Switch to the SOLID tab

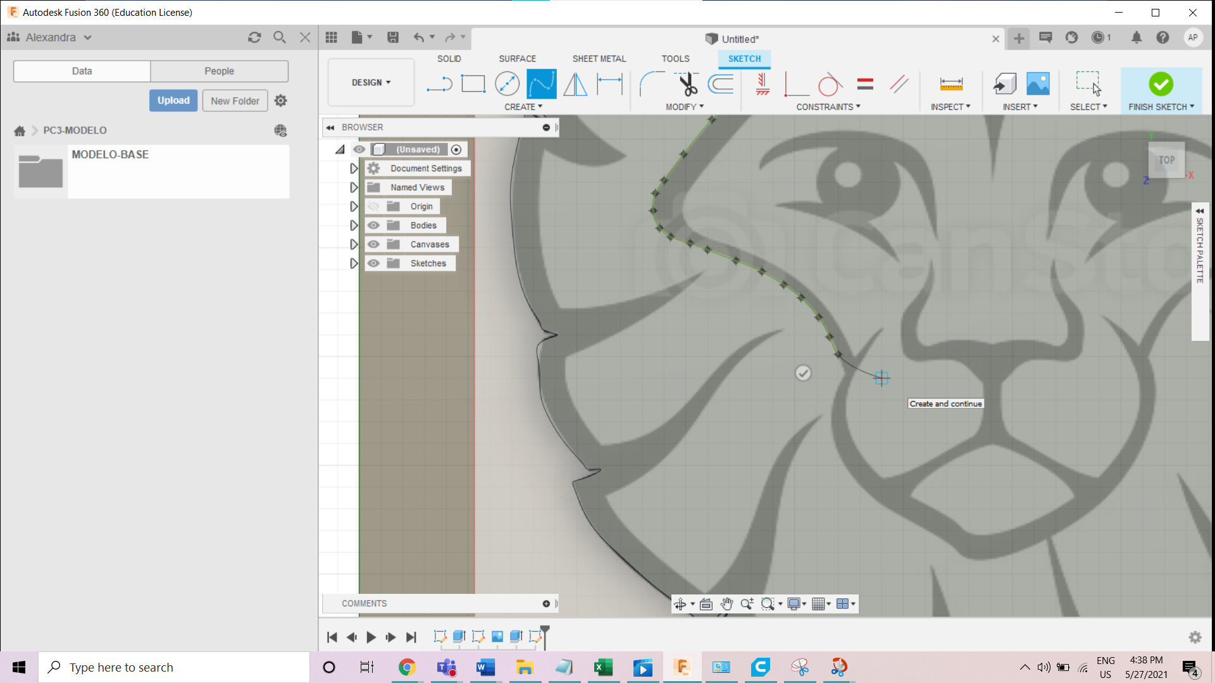(449, 59)
